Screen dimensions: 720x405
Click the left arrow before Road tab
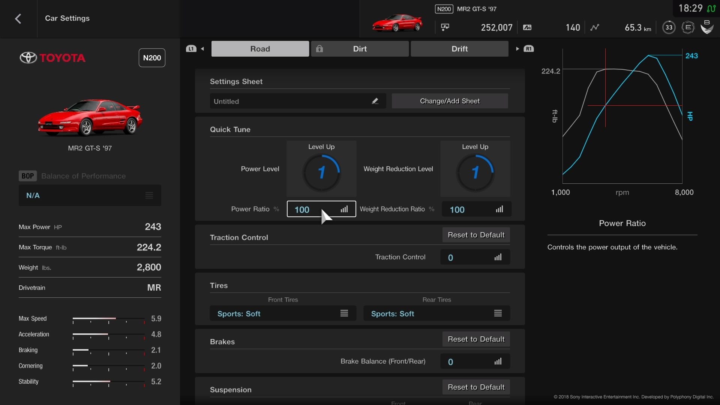click(202, 49)
